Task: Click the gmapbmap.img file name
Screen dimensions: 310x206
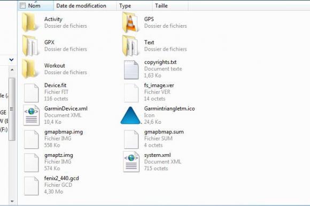Action: (64, 132)
